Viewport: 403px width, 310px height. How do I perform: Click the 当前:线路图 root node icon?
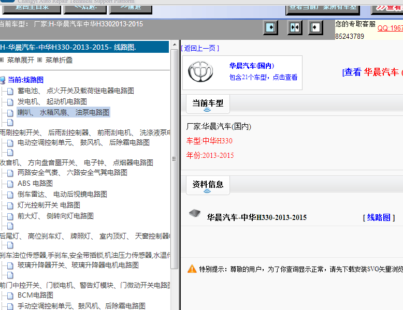[3, 80]
